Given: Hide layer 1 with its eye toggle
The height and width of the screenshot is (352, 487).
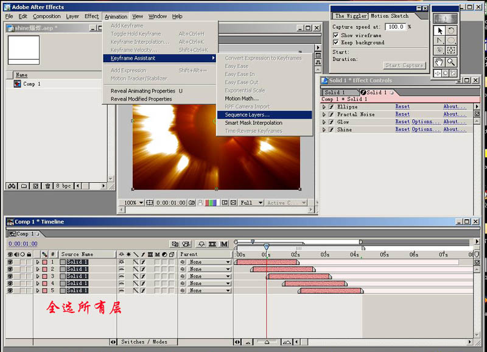Looking at the screenshot, I should (10, 262).
